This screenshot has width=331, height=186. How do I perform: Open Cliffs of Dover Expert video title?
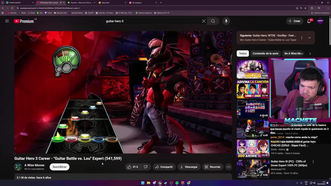tap(289, 163)
